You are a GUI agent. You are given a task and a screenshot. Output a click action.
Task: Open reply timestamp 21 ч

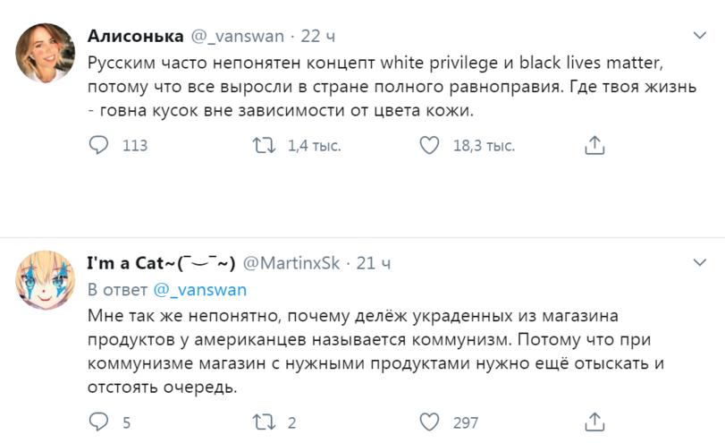pyautogui.click(x=374, y=263)
